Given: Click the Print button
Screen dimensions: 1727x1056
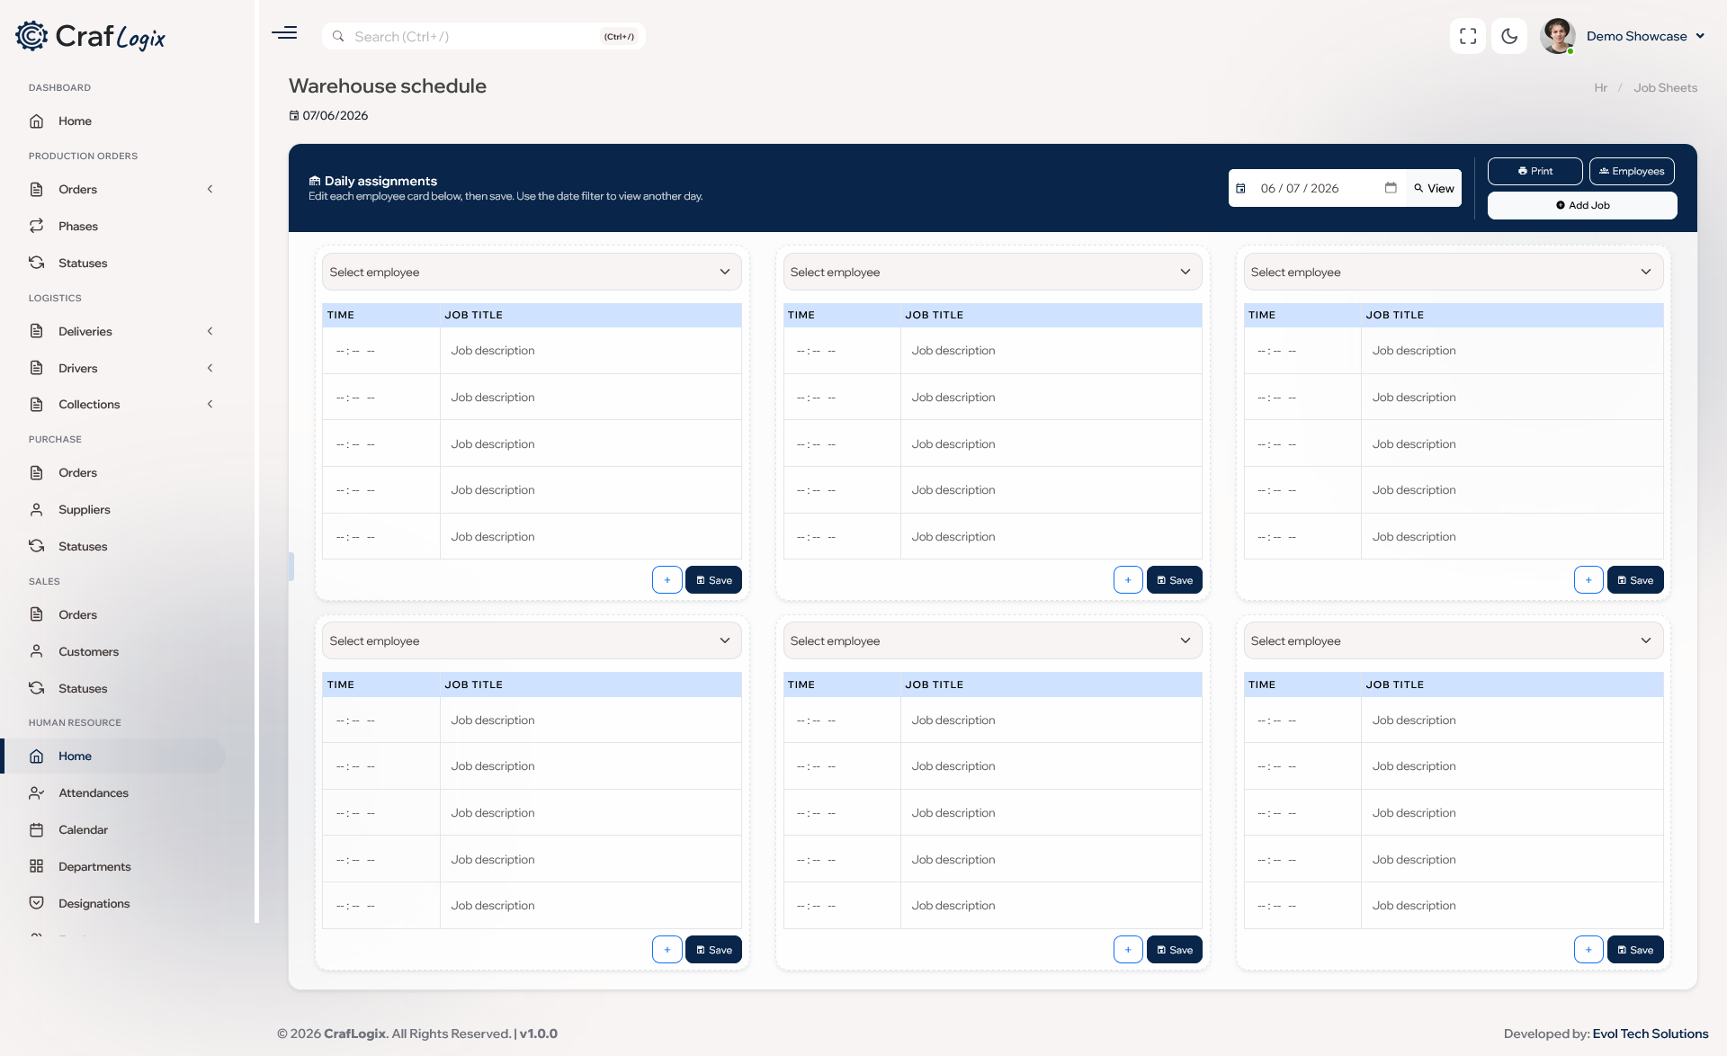Looking at the screenshot, I should [x=1535, y=171].
